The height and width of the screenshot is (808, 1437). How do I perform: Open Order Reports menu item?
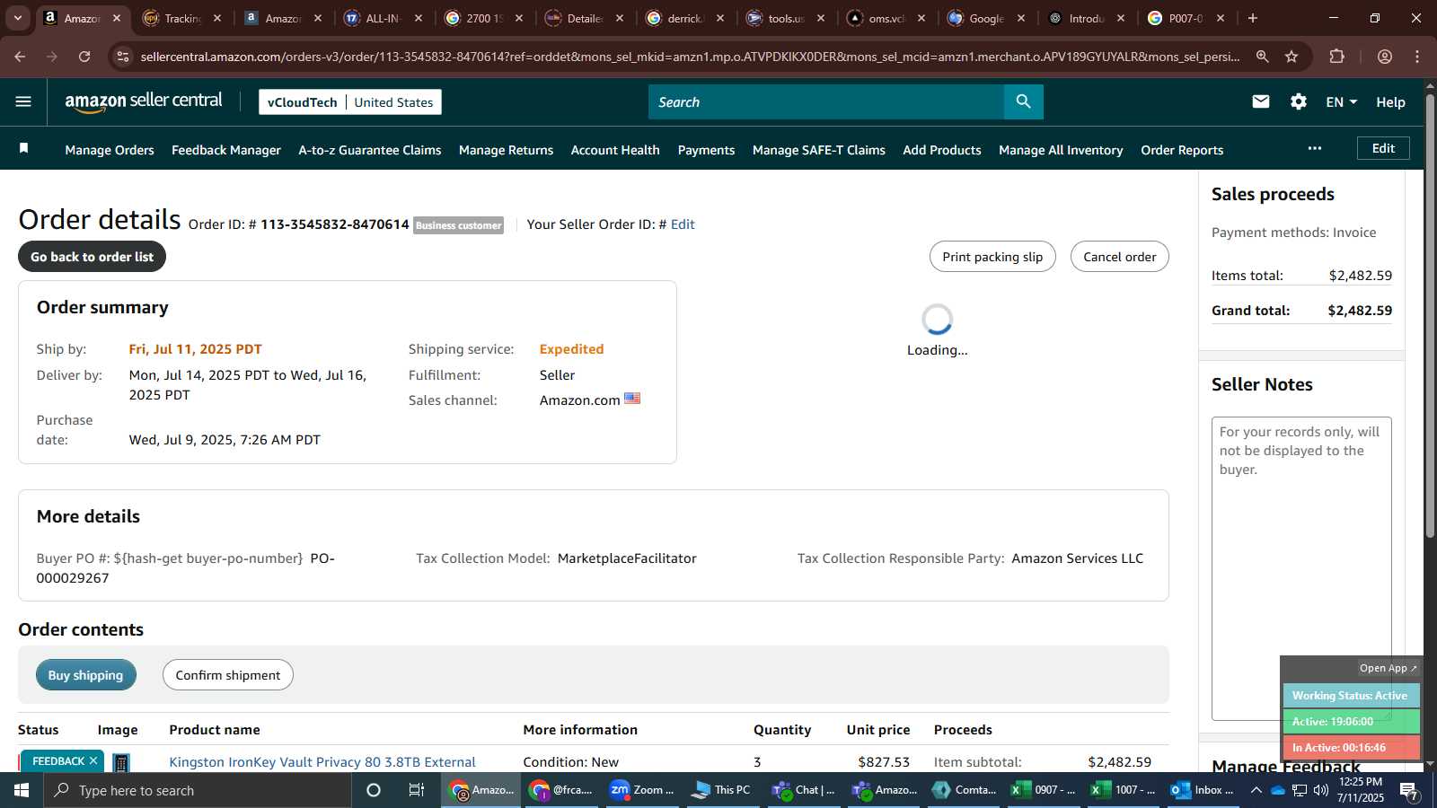pos(1182,150)
